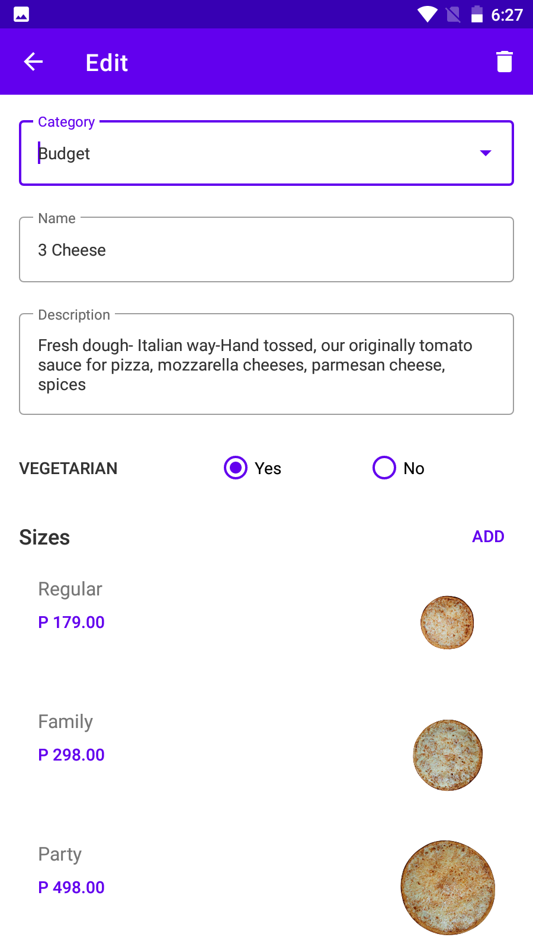Click into the Description text box
This screenshot has height=947, width=533.
coord(266,364)
